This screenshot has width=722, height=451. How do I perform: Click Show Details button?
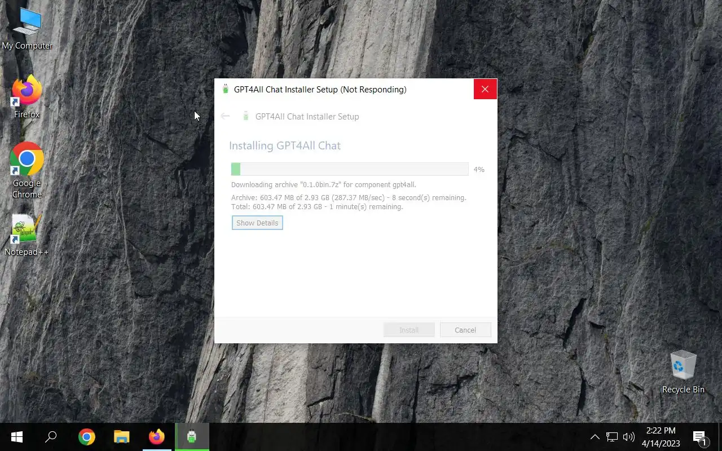click(257, 223)
